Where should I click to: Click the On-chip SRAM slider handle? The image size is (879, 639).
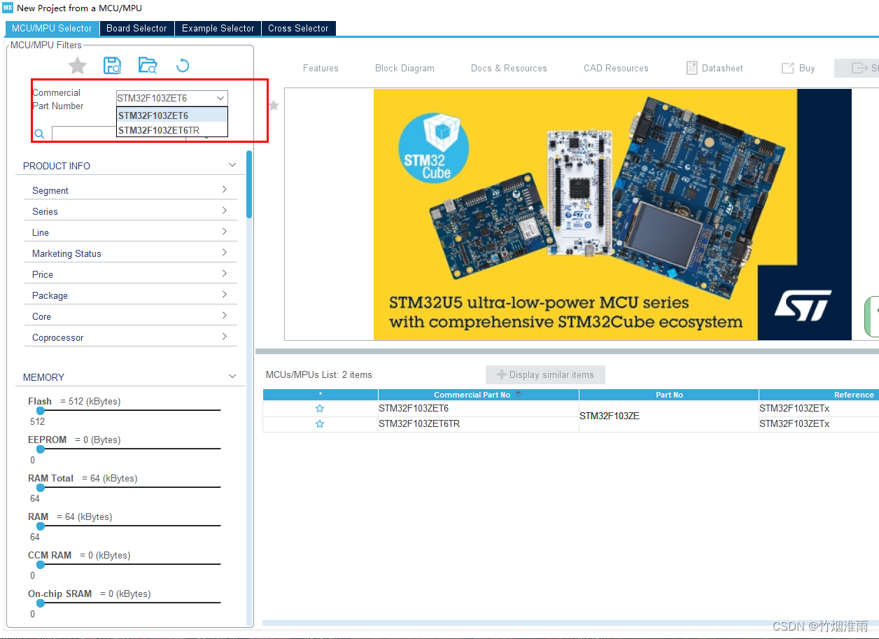coord(41,603)
